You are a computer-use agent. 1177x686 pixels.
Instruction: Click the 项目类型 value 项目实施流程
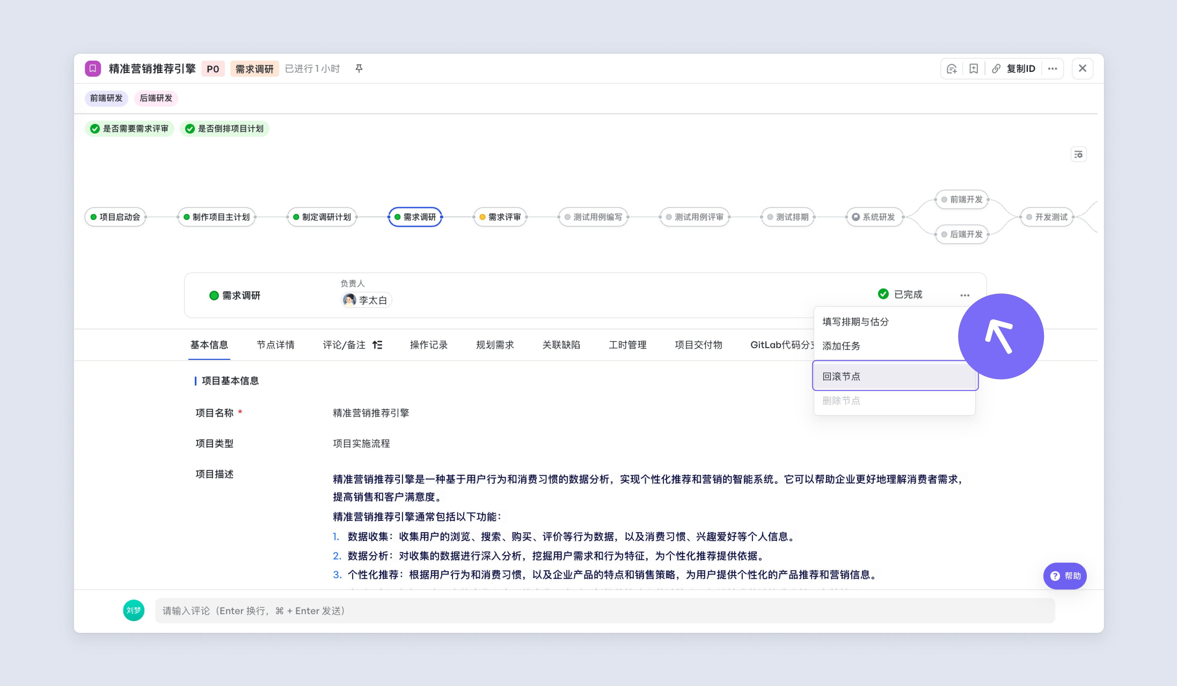point(361,444)
